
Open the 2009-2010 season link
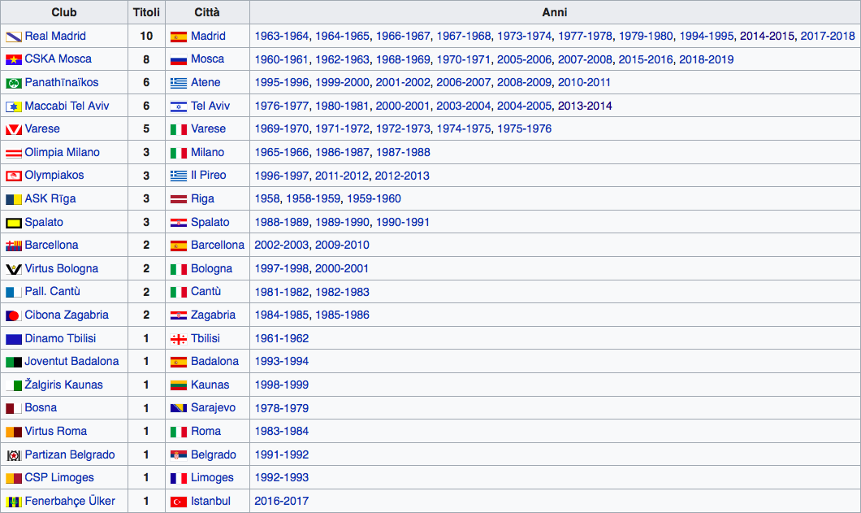click(x=342, y=246)
